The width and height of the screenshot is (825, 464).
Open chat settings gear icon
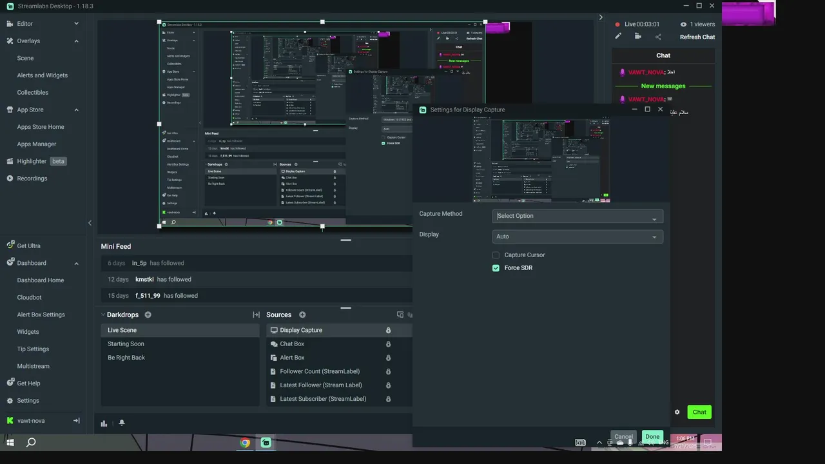pos(677,412)
